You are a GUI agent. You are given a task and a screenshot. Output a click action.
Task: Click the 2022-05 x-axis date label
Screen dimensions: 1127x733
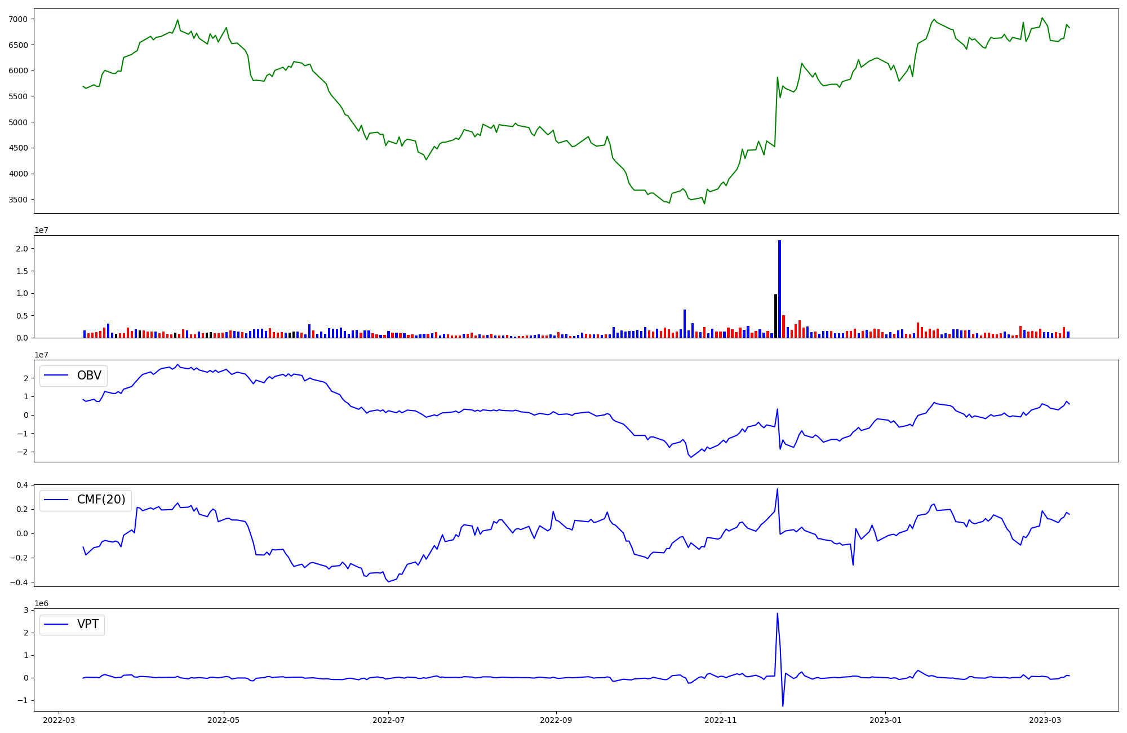[x=224, y=719]
